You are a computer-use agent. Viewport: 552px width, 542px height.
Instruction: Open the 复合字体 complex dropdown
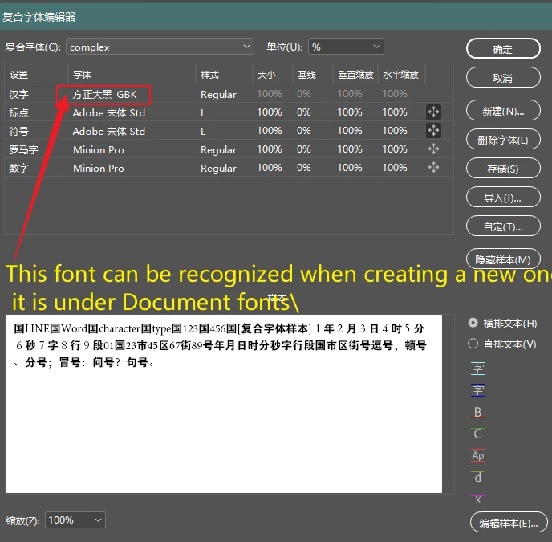pos(160,47)
